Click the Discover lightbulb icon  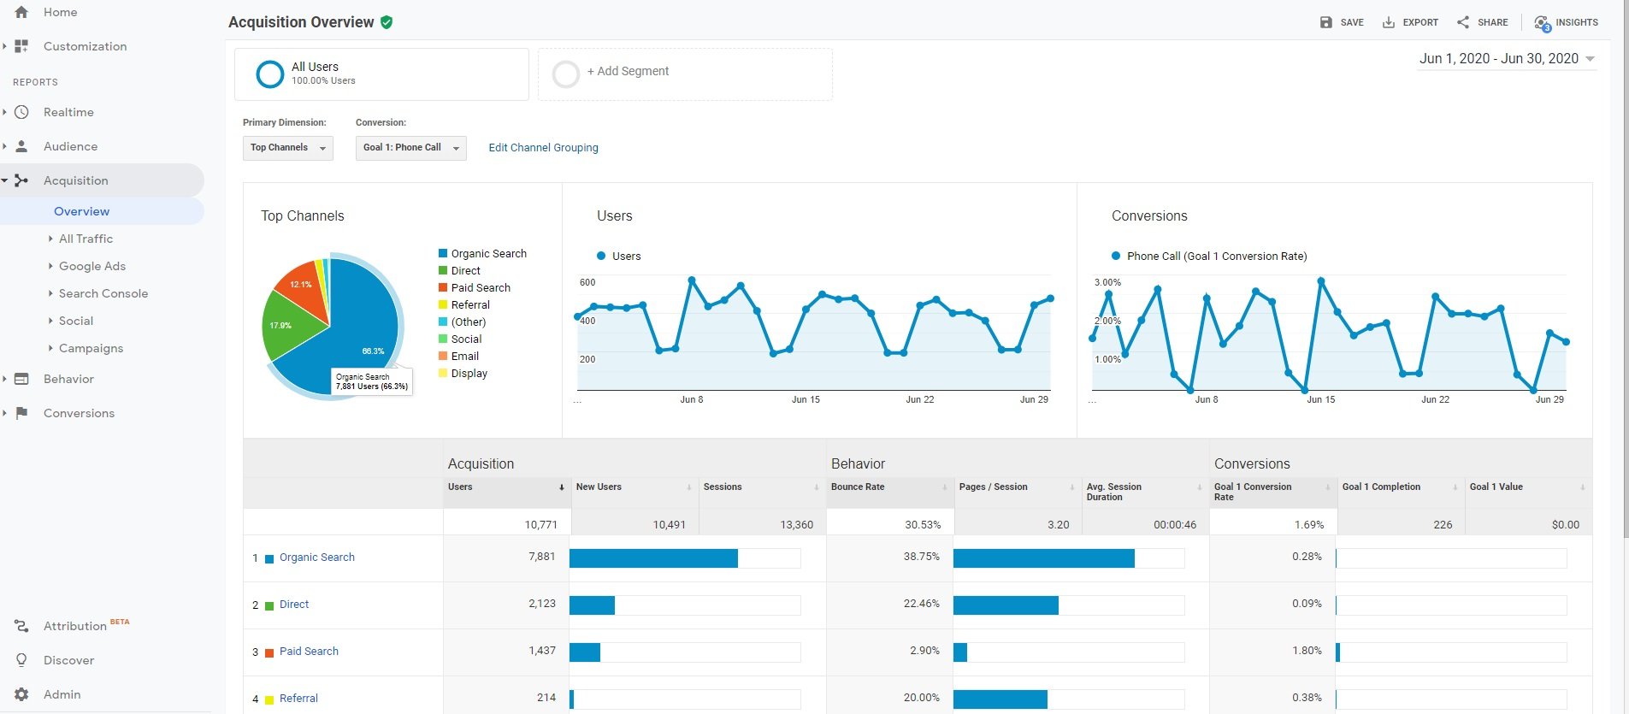click(22, 660)
